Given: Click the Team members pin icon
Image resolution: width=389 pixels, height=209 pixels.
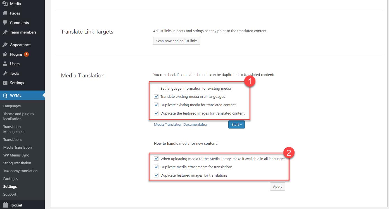Looking at the screenshot, I should (5, 32).
